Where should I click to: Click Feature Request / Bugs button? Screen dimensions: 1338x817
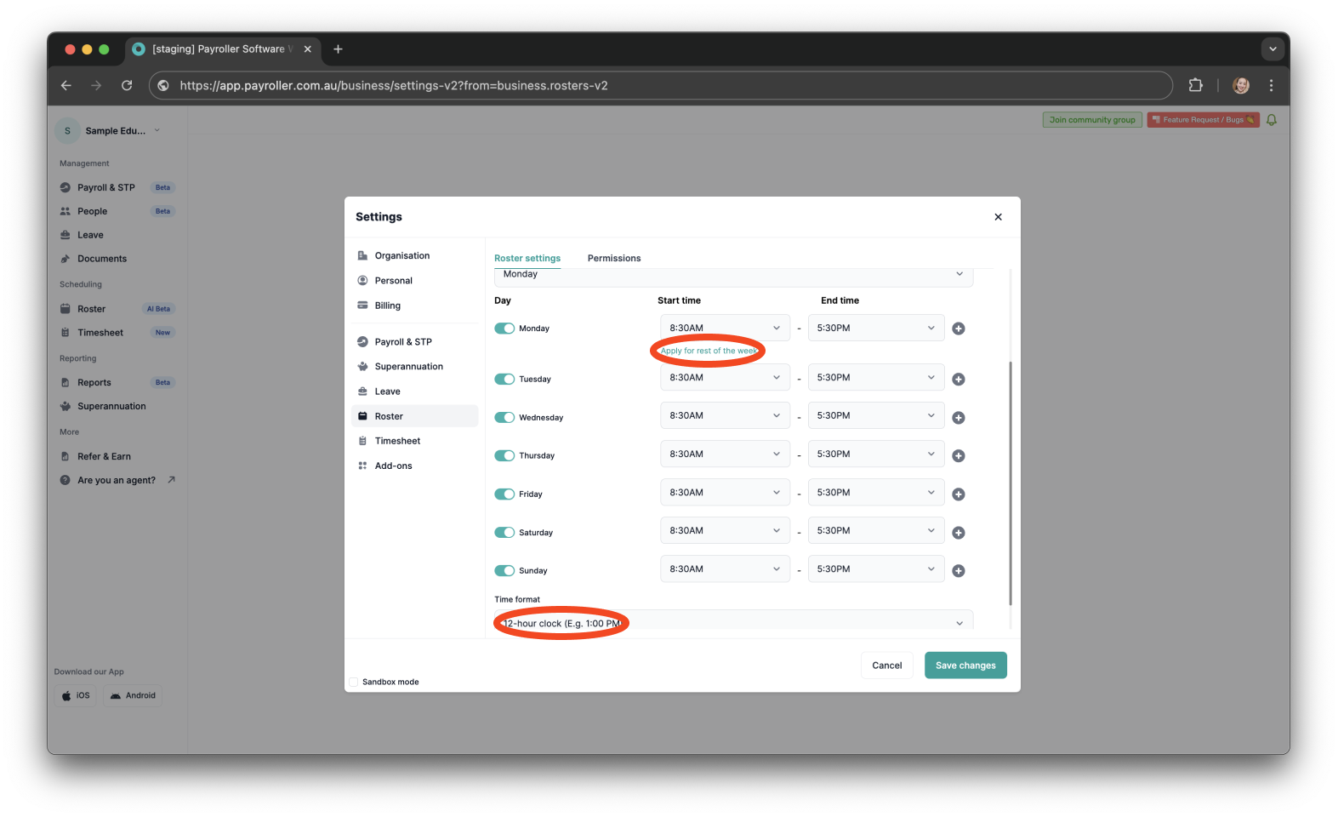click(x=1203, y=120)
